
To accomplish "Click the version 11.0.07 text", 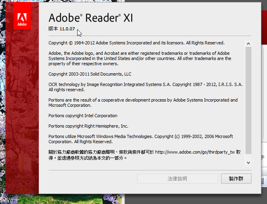I will click(62, 29).
